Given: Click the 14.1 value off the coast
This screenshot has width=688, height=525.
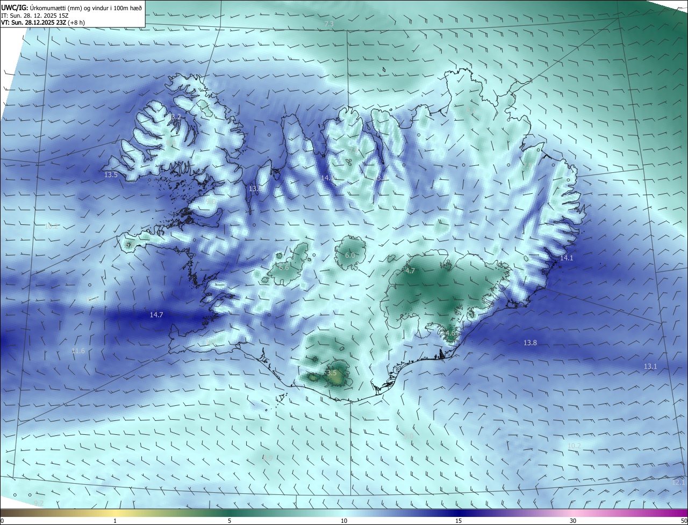Looking at the screenshot, I should [567, 258].
